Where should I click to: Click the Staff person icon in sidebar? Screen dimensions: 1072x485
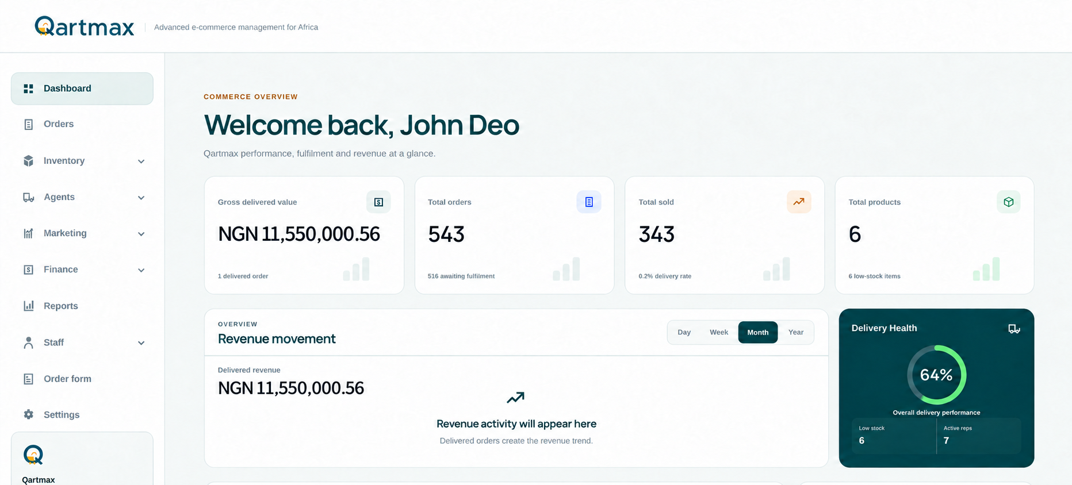(28, 342)
